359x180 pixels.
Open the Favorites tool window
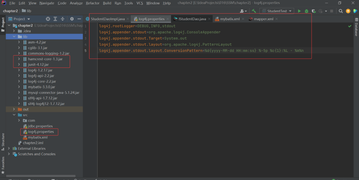(3, 165)
